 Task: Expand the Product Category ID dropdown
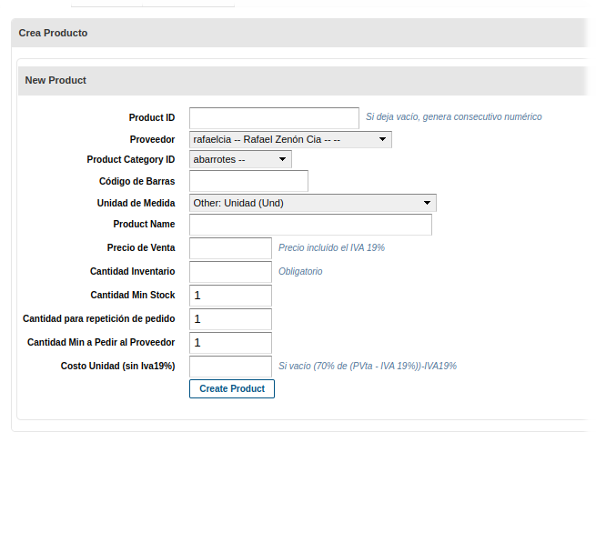(240, 160)
